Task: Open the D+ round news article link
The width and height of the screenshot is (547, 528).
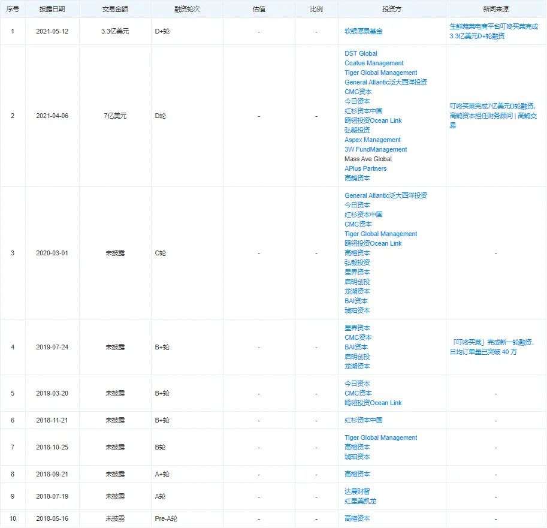Action: click(494, 31)
